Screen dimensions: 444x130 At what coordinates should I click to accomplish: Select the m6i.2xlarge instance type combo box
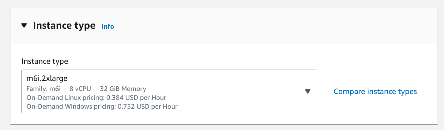(169, 92)
